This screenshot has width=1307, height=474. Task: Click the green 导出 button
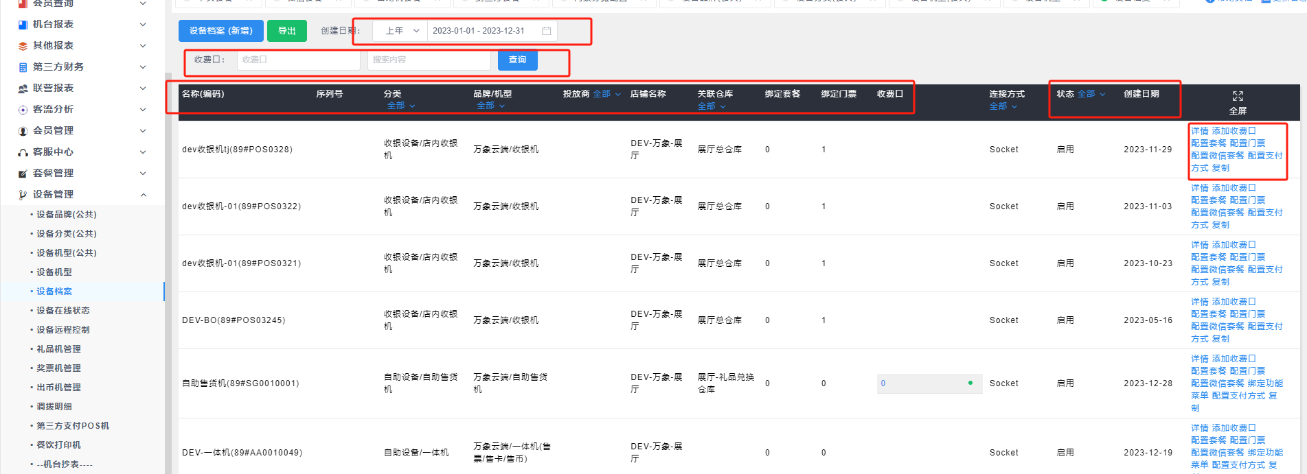[x=286, y=31]
